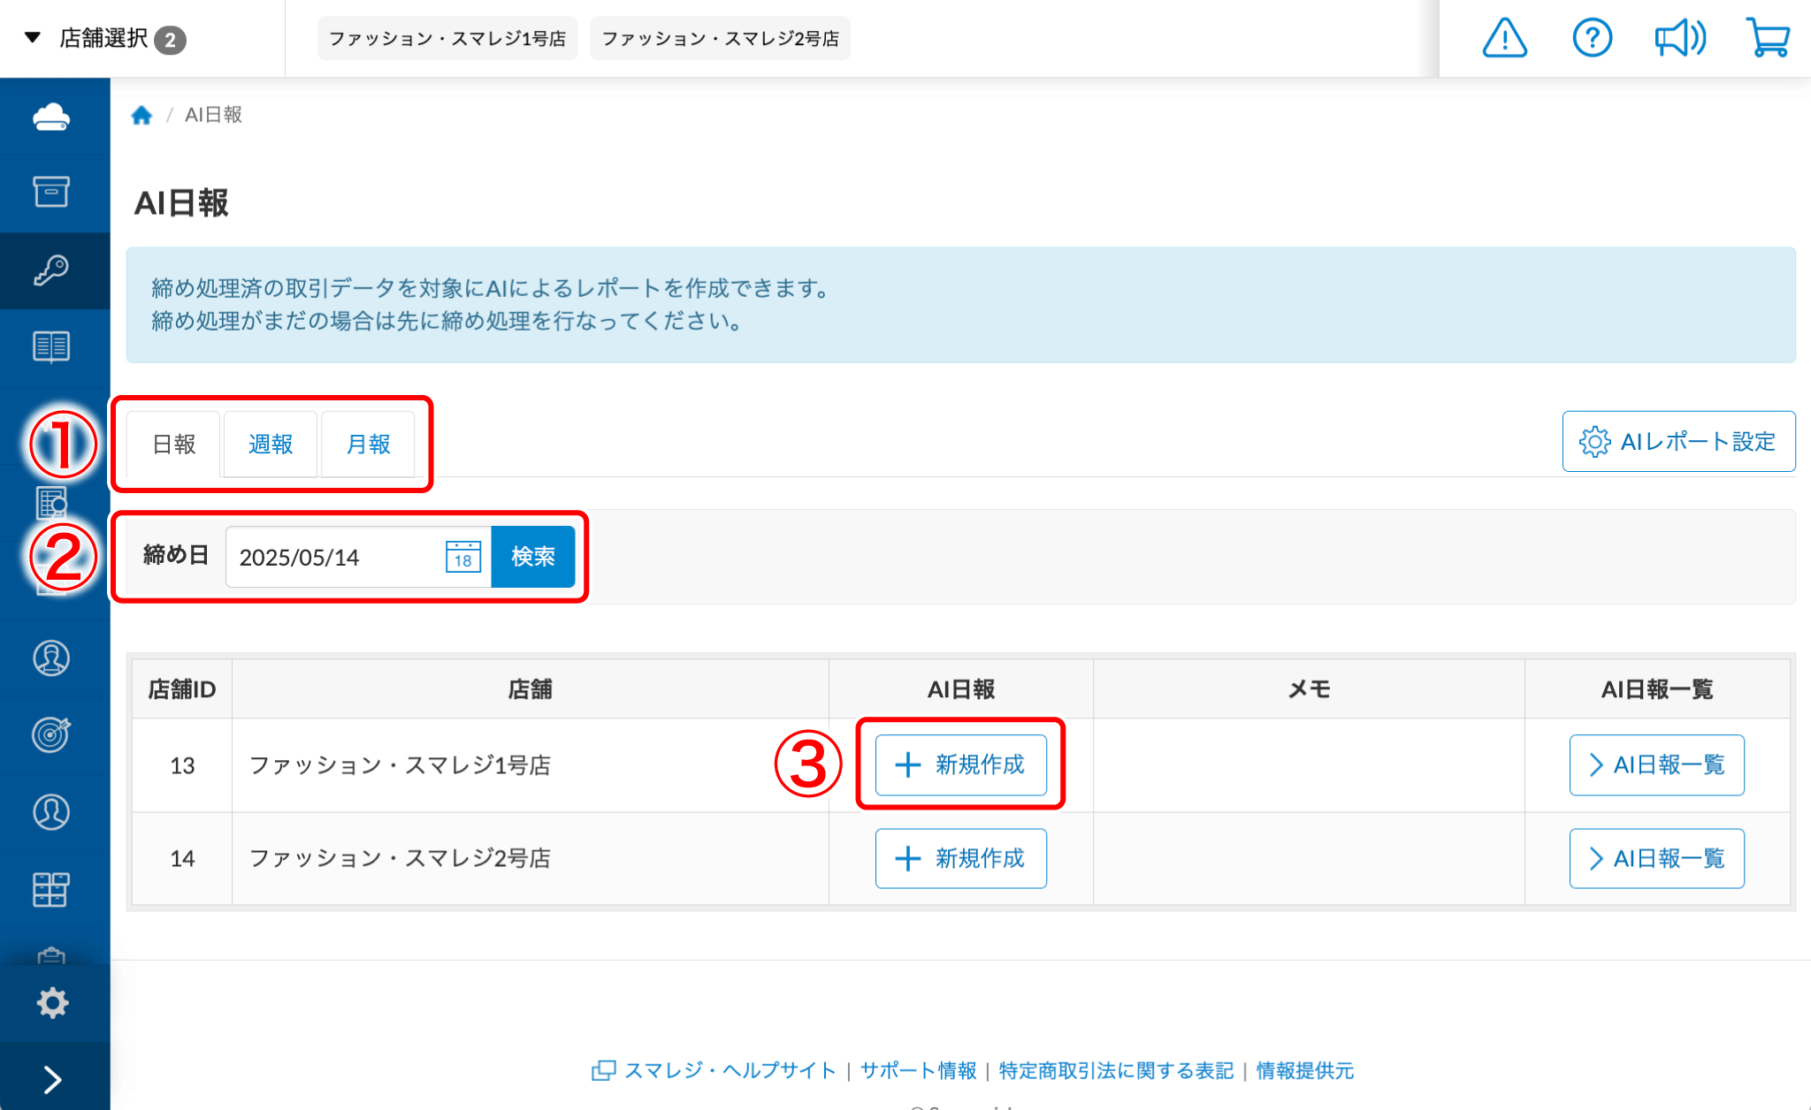Open the archive box sidebar icon
The width and height of the screenshot is (1811, 1110).
(51, 192)
